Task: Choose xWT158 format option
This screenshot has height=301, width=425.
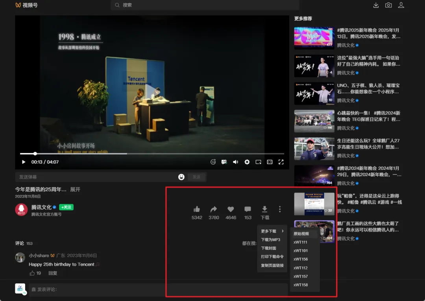Action: point(305,285)
